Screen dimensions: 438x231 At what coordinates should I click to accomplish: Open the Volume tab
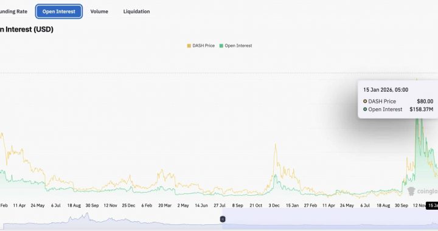(99, 12)
